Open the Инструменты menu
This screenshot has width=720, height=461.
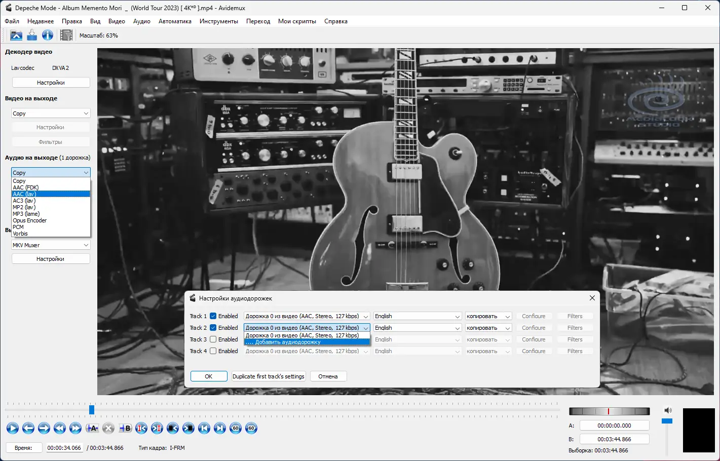tap(218, 21)
